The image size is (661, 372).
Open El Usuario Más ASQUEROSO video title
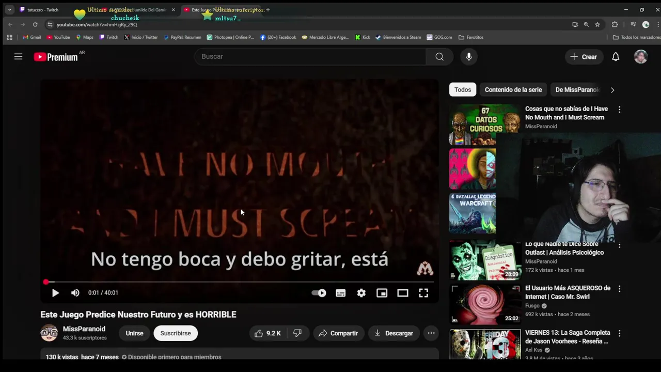pyautogui.click(x=568, y=292)
